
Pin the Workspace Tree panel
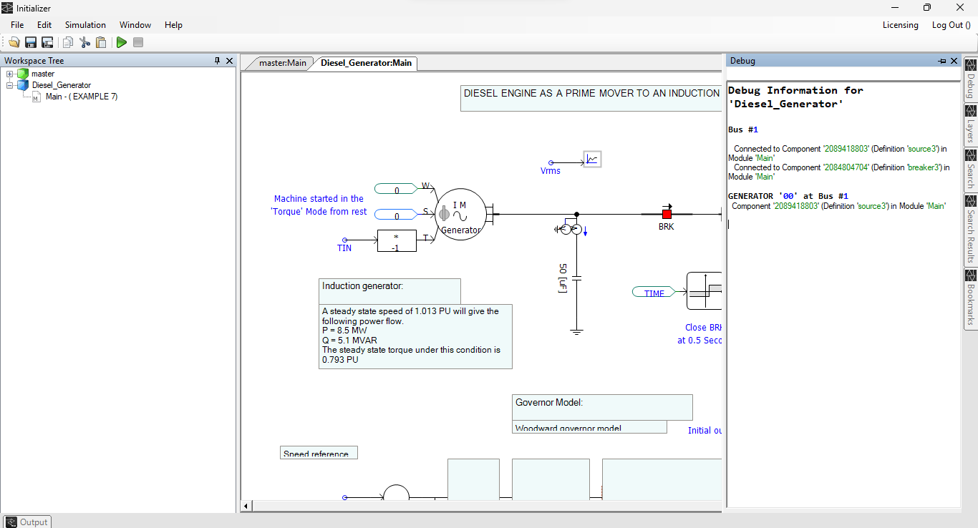218,61
